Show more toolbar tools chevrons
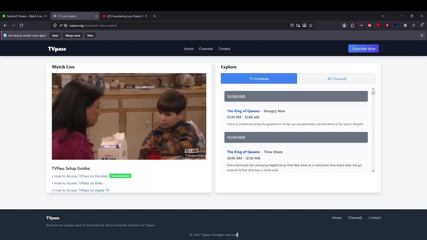This screenshot has height=240, width=427. pyautogui.click(x=414, y=25)
